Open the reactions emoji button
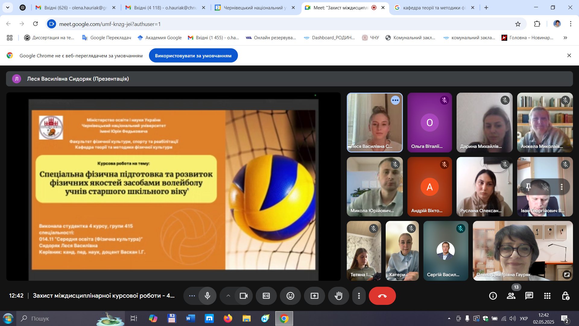Screen dimensions: 579x326 [x=290, y=296]
